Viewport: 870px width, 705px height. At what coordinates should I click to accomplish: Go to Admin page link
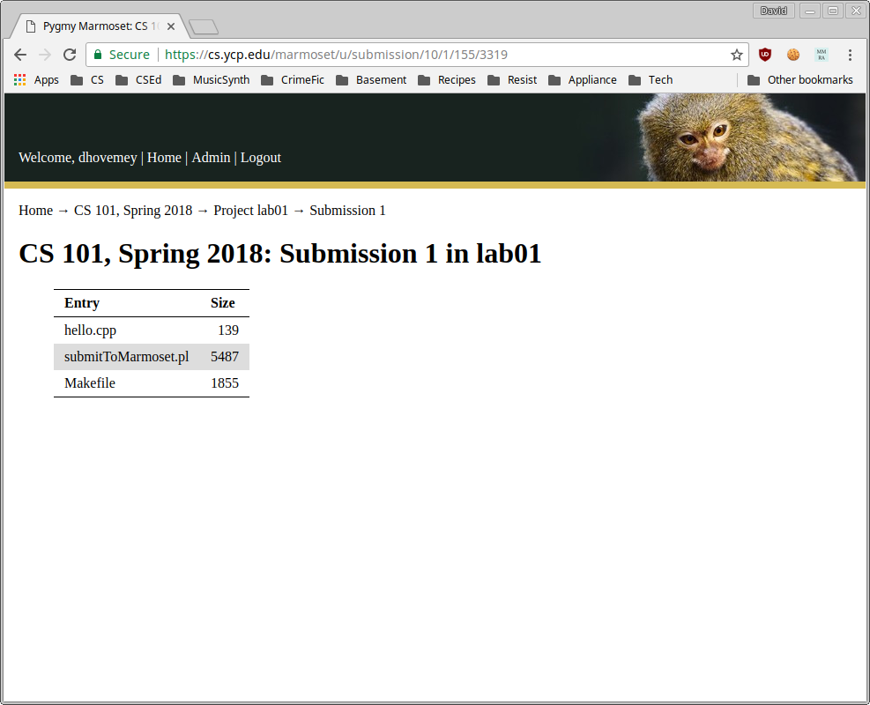(x=211, y=158)
